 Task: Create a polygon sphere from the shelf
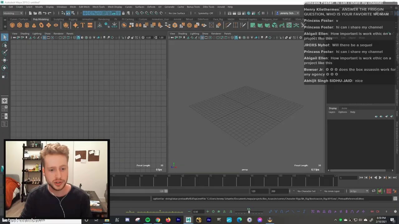pos(12,25)
